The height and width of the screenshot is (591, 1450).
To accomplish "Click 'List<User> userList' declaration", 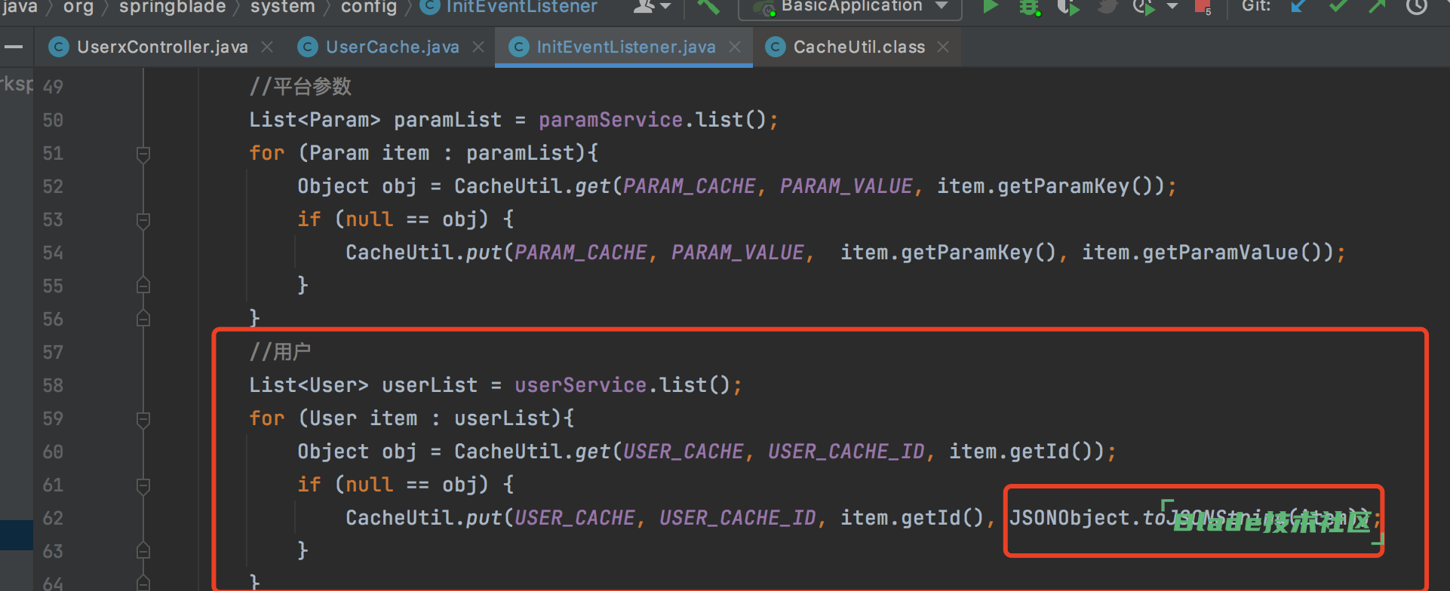I will (x=364, y=385).
